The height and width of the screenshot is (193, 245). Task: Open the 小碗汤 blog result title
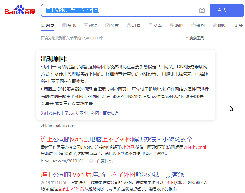[x=119, y=139]
